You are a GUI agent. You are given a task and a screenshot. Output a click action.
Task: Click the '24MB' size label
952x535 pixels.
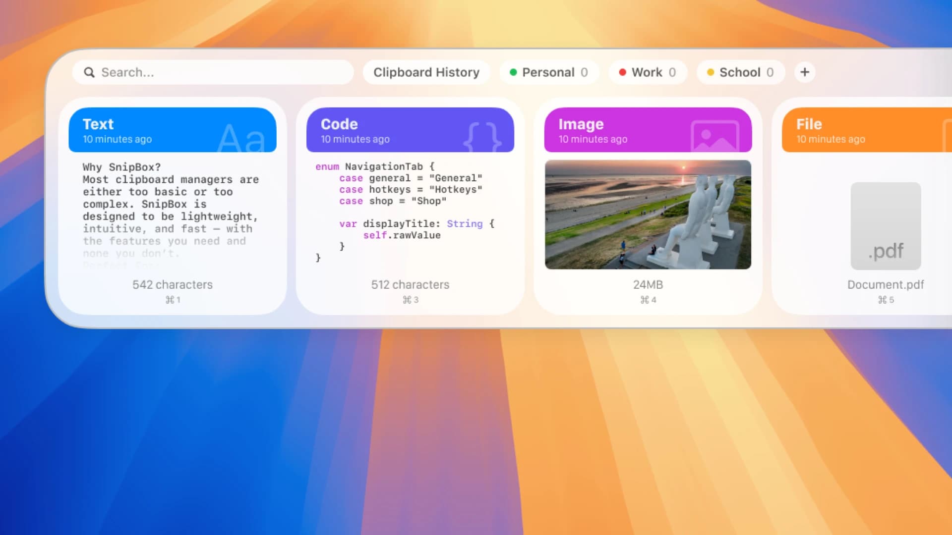pyautogui.click(x=648, y=285)
